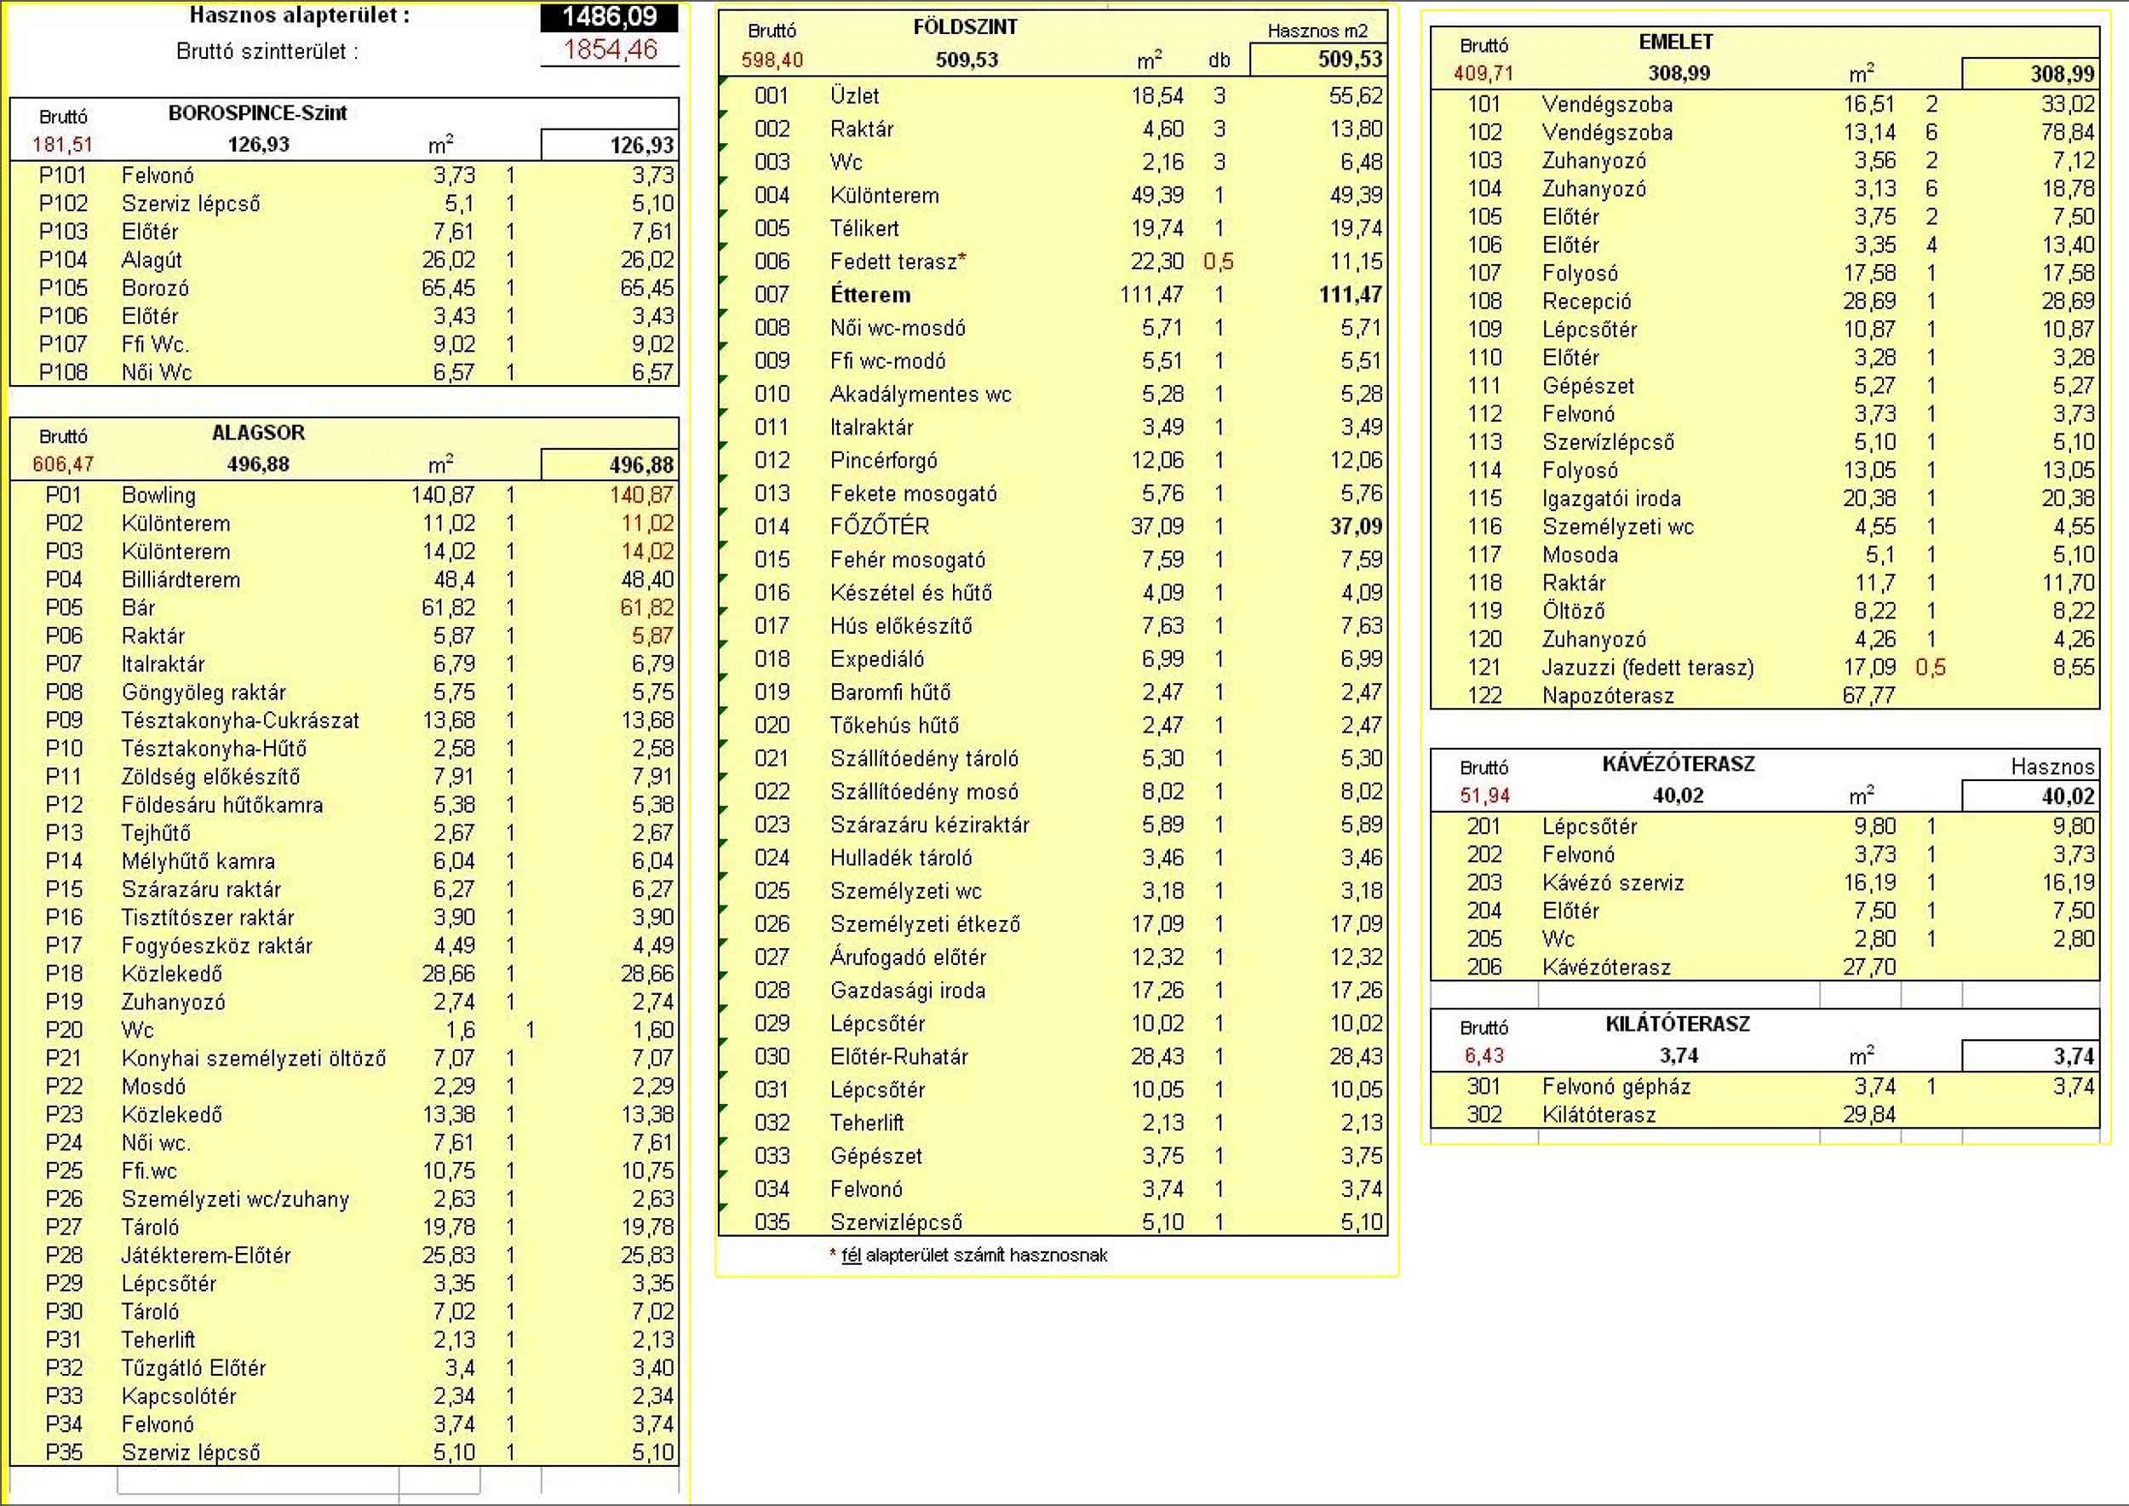This screenshot has width=2129, height=1506.
Task: Click the 030 Előtér-Ruhatár cell
Action: click(x=899, y=1057)
